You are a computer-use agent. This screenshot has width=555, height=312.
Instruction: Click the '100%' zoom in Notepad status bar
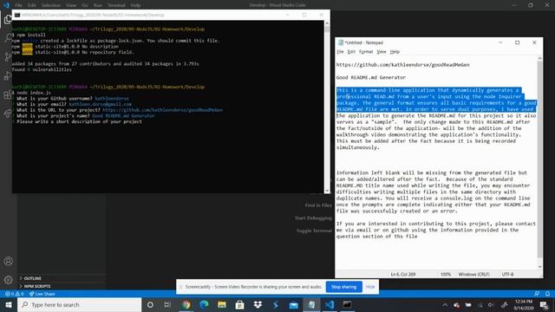(x=446, y=274)
